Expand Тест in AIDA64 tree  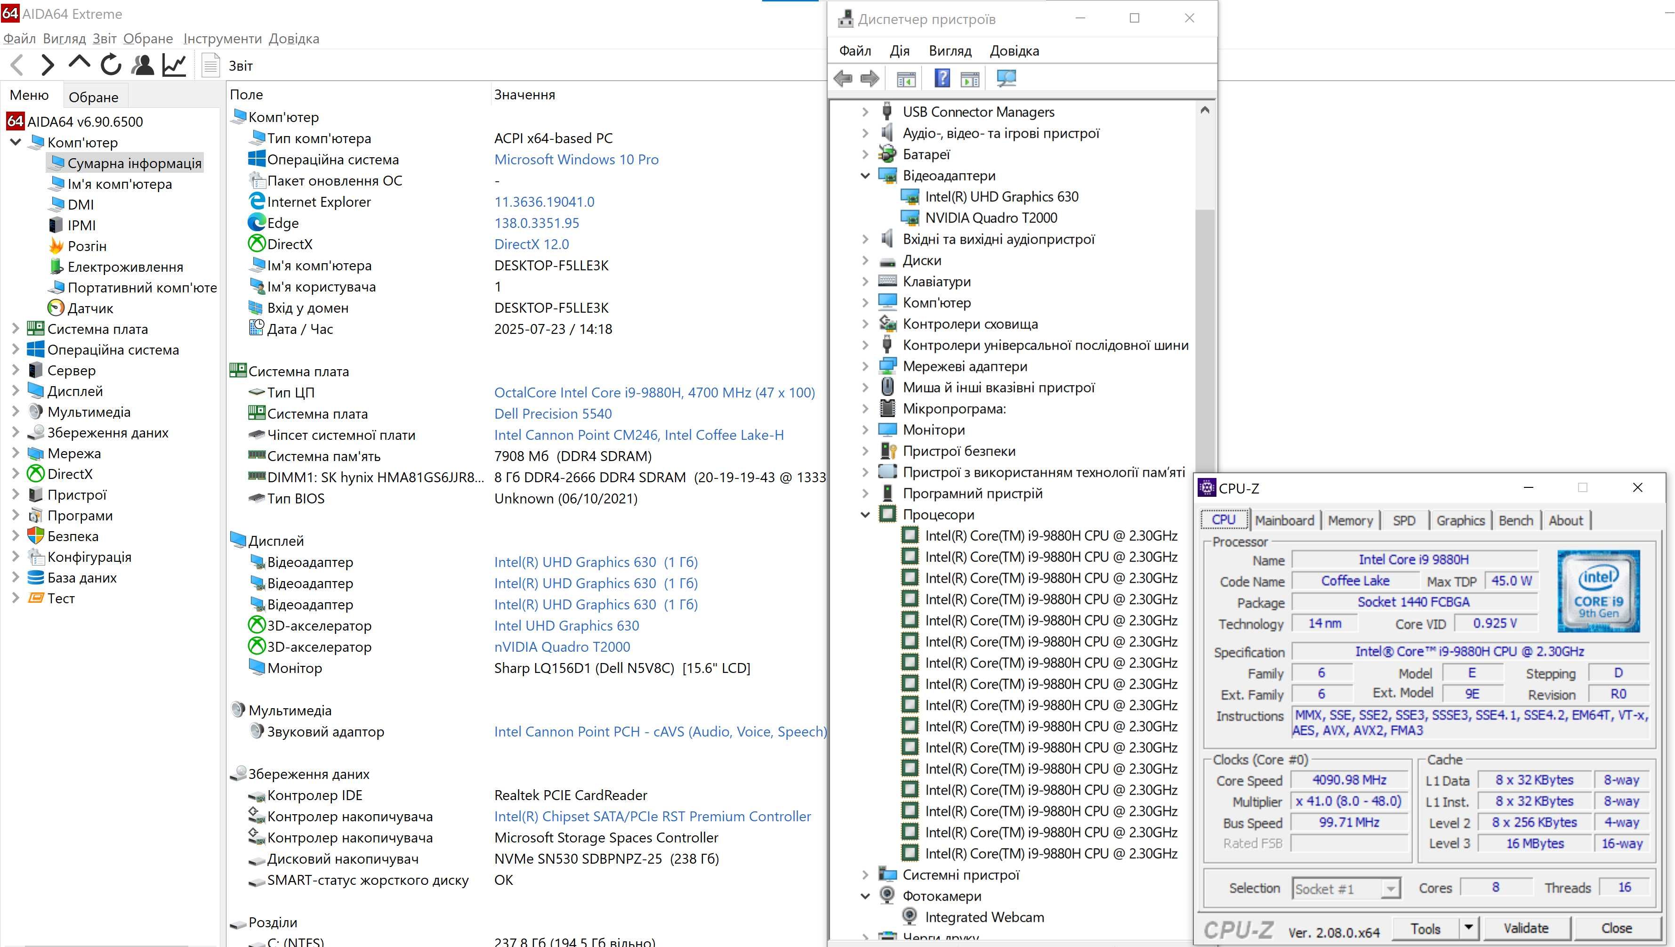pyautogui.click(x=16, y=598)
